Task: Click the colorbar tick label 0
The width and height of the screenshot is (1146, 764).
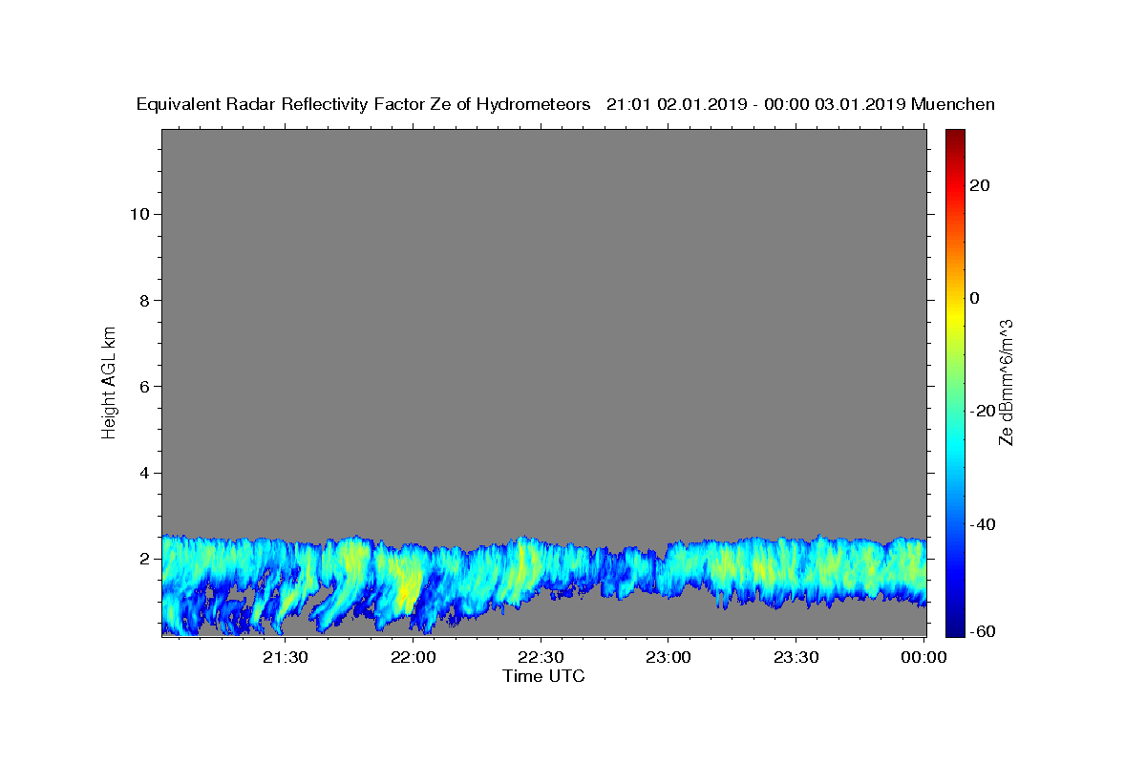Action: [x=975, y=298]
